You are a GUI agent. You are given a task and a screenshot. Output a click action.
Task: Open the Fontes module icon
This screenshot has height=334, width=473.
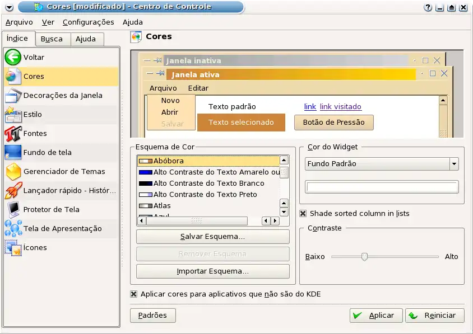[13, 133]
